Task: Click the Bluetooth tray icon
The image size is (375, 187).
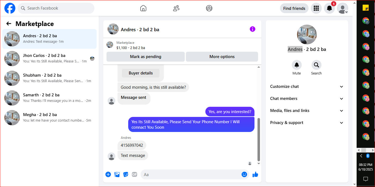Action: [x=368, y=156]
